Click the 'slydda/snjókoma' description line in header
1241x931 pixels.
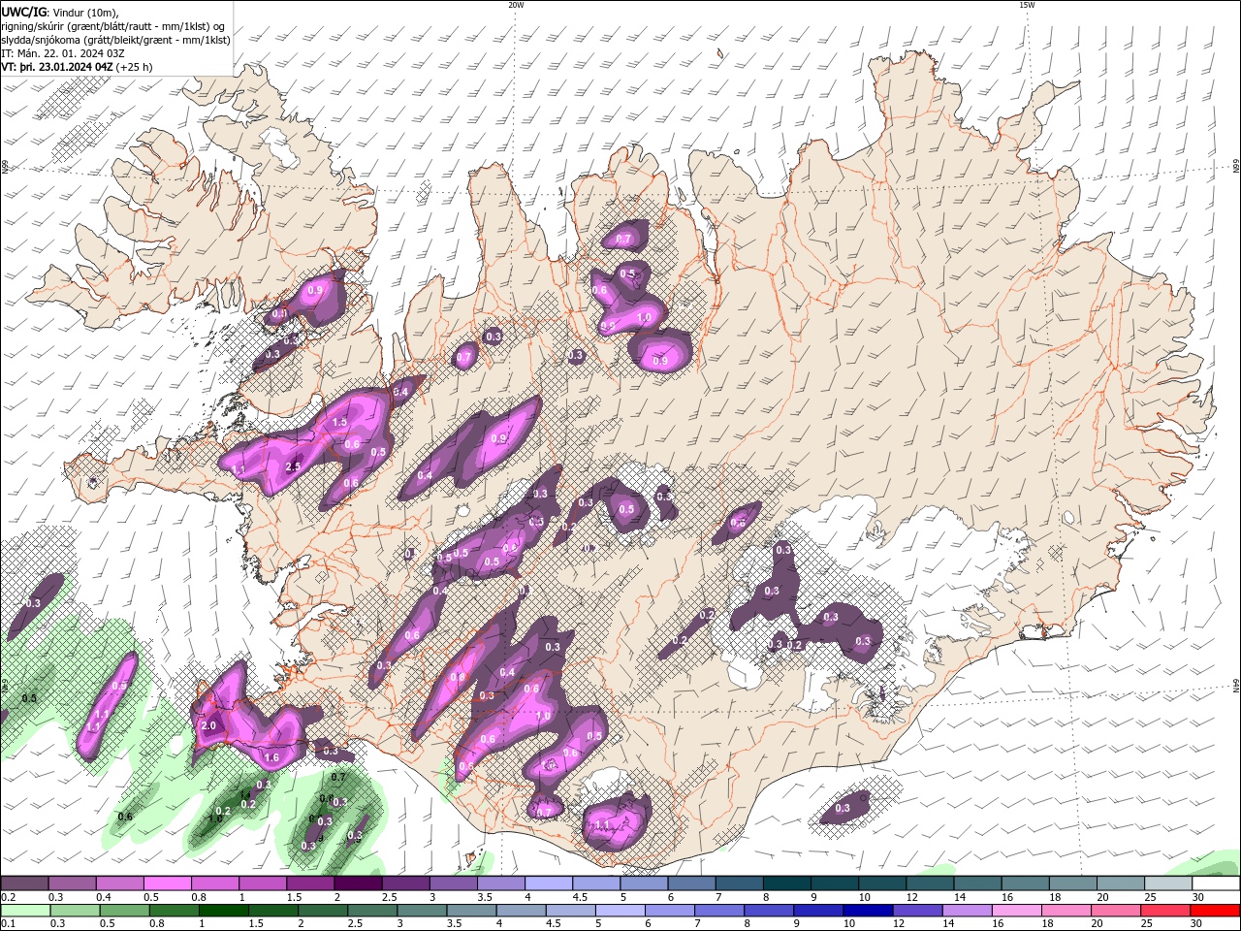pyautogui.click(x=116, y=40)
